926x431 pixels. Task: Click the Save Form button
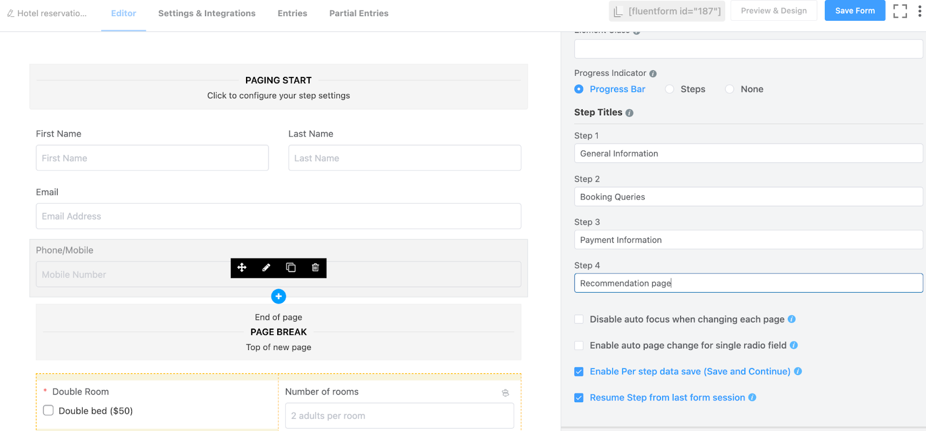pos(855,10)
